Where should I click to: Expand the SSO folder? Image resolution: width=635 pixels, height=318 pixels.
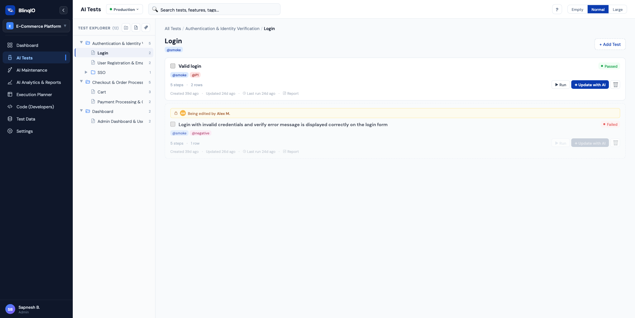tap(86, 72)
